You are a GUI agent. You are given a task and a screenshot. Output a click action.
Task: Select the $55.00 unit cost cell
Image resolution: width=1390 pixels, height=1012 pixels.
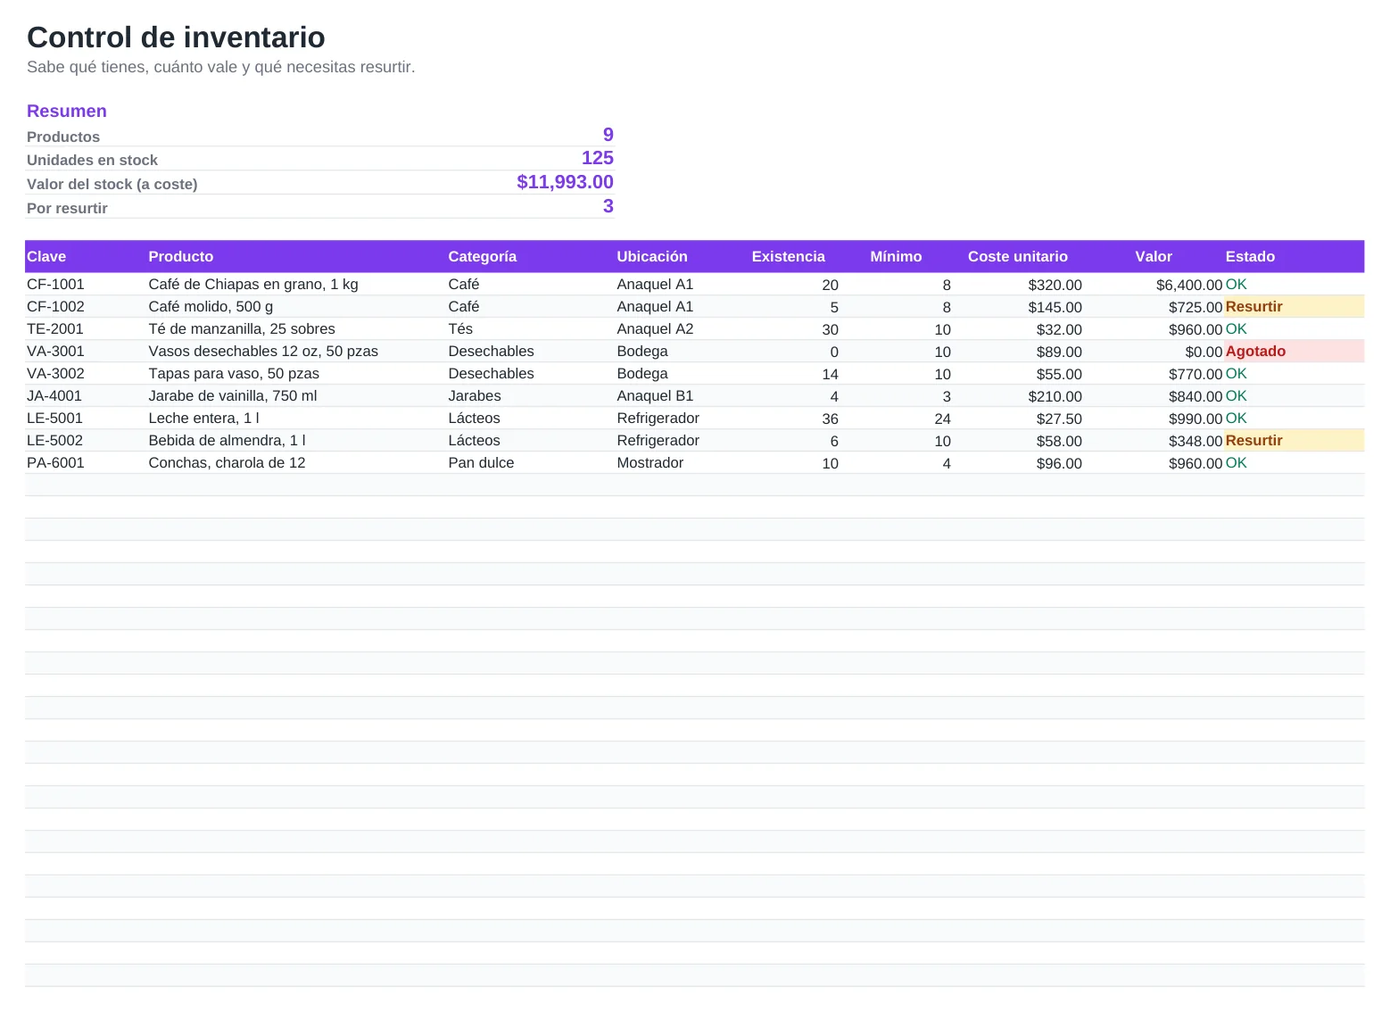(1059, 374)
